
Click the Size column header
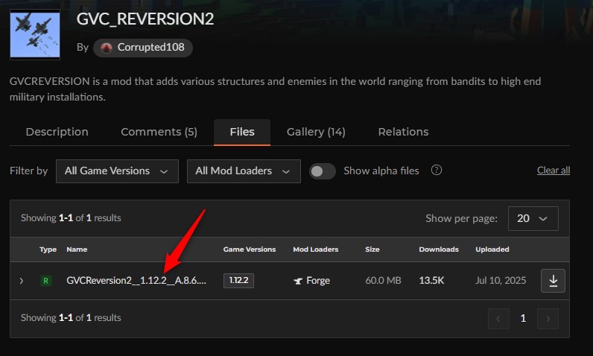coord(372,249)
